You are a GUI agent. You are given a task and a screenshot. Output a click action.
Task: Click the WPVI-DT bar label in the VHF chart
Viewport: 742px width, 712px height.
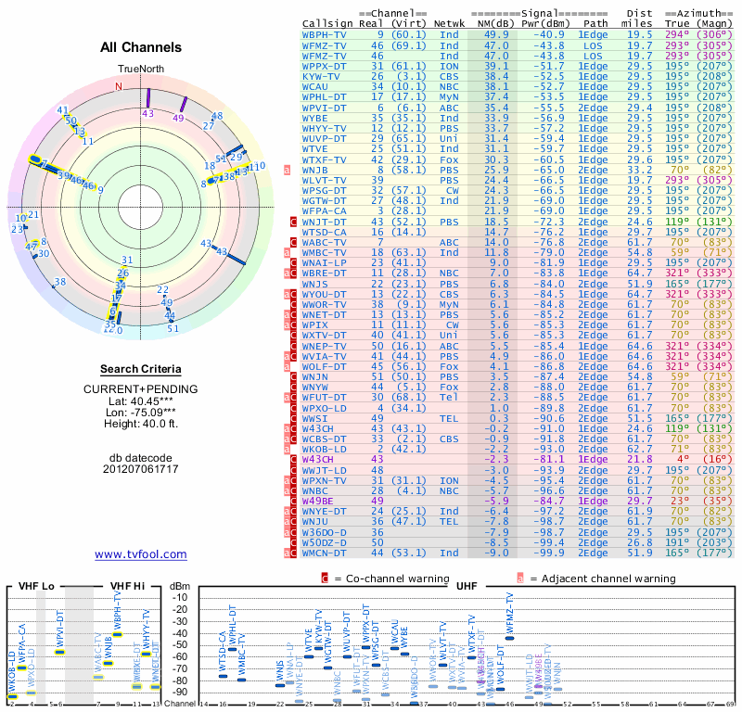pyautogui.click(x=60, y=629)
